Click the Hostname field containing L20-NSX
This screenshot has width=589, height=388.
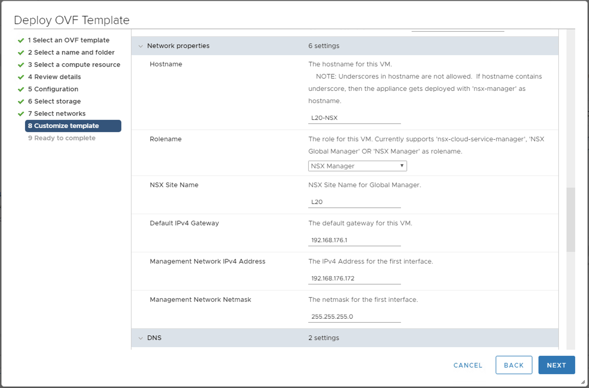coord(354,118)
